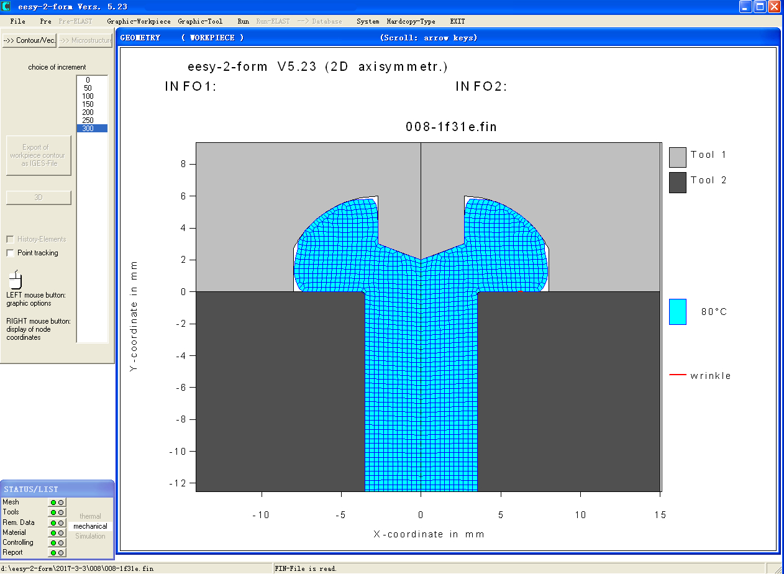Click the Tool 2 dark gray legend swatch
The width and height of the screenshot is (784, 574).
click(x=677, y=182)
